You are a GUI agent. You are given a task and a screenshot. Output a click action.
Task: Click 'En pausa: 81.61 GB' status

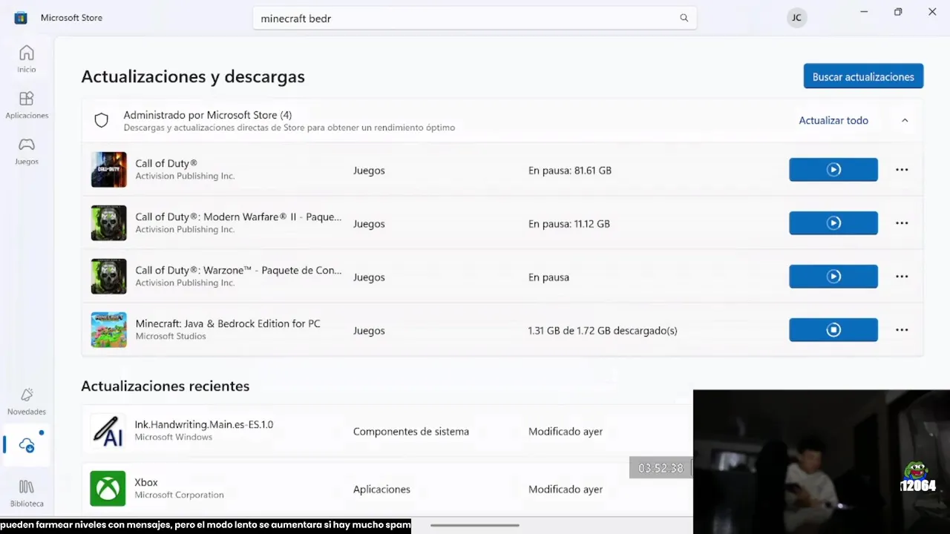pos(570,170)
